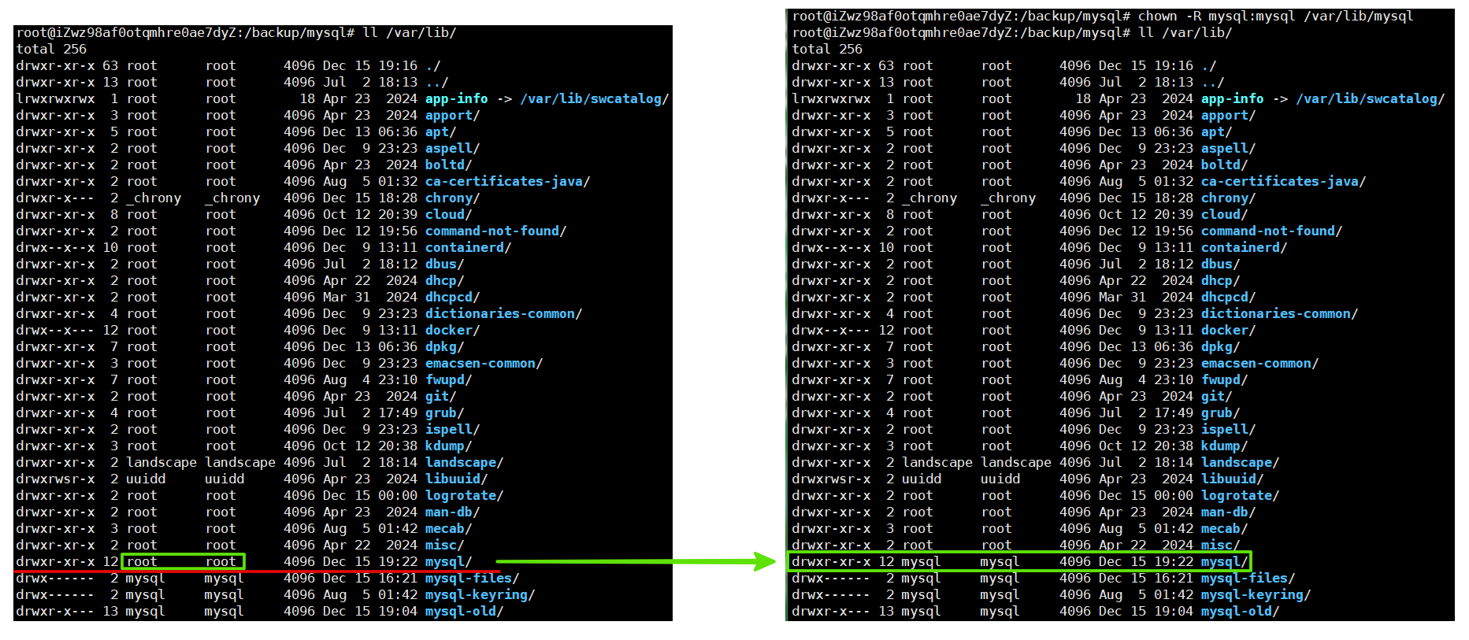Click 'emacsen-common/' in left terminal
1469x640 pixels.
(484, 364)
